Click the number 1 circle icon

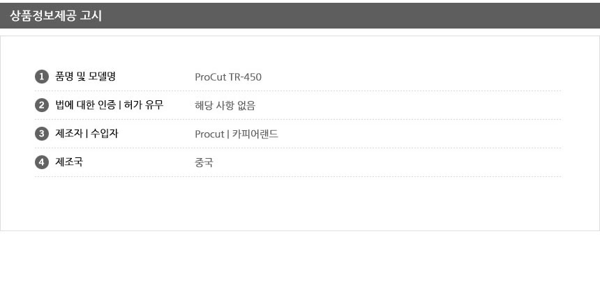[x=41, y=77]
